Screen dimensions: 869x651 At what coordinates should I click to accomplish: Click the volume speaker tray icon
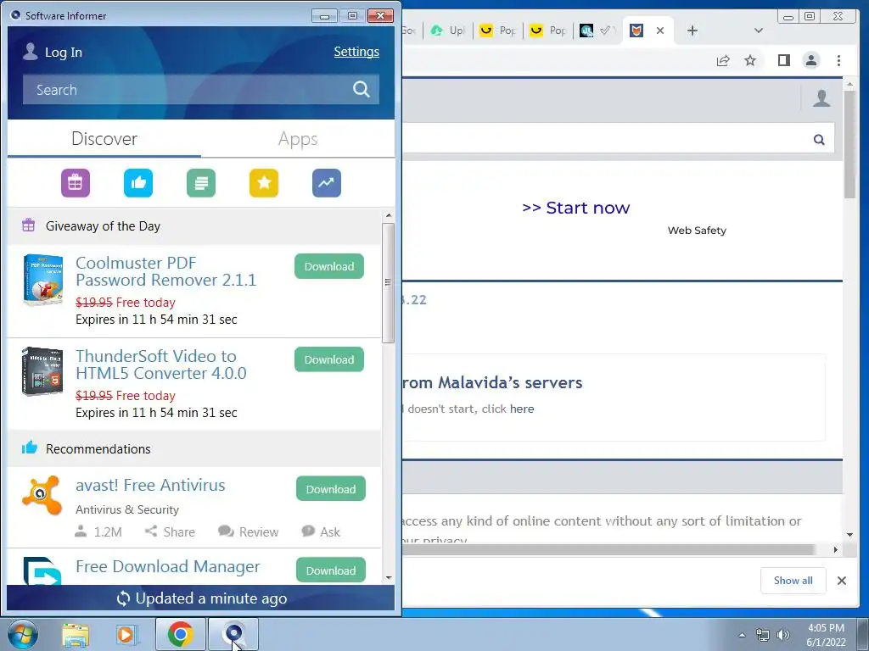click(x=783, y=635)
